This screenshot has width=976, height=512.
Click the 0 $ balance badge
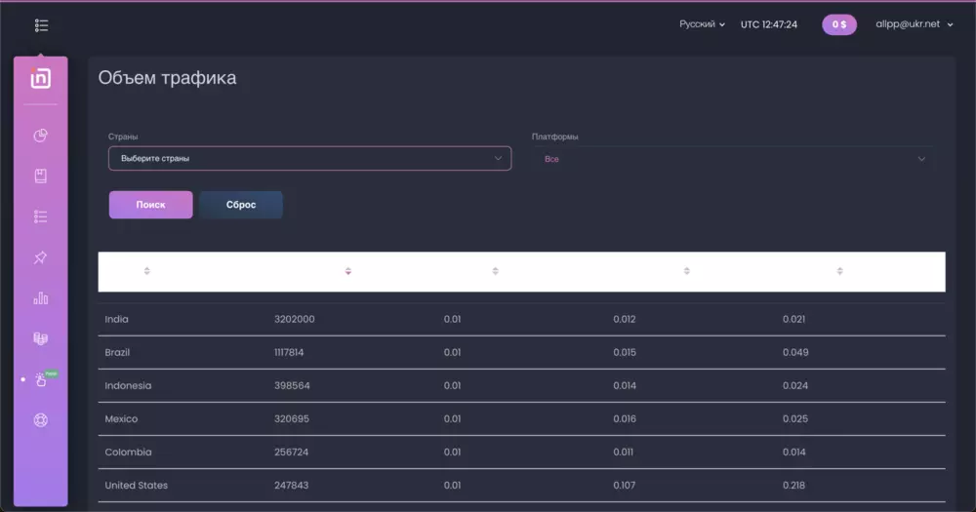(839, 25)
